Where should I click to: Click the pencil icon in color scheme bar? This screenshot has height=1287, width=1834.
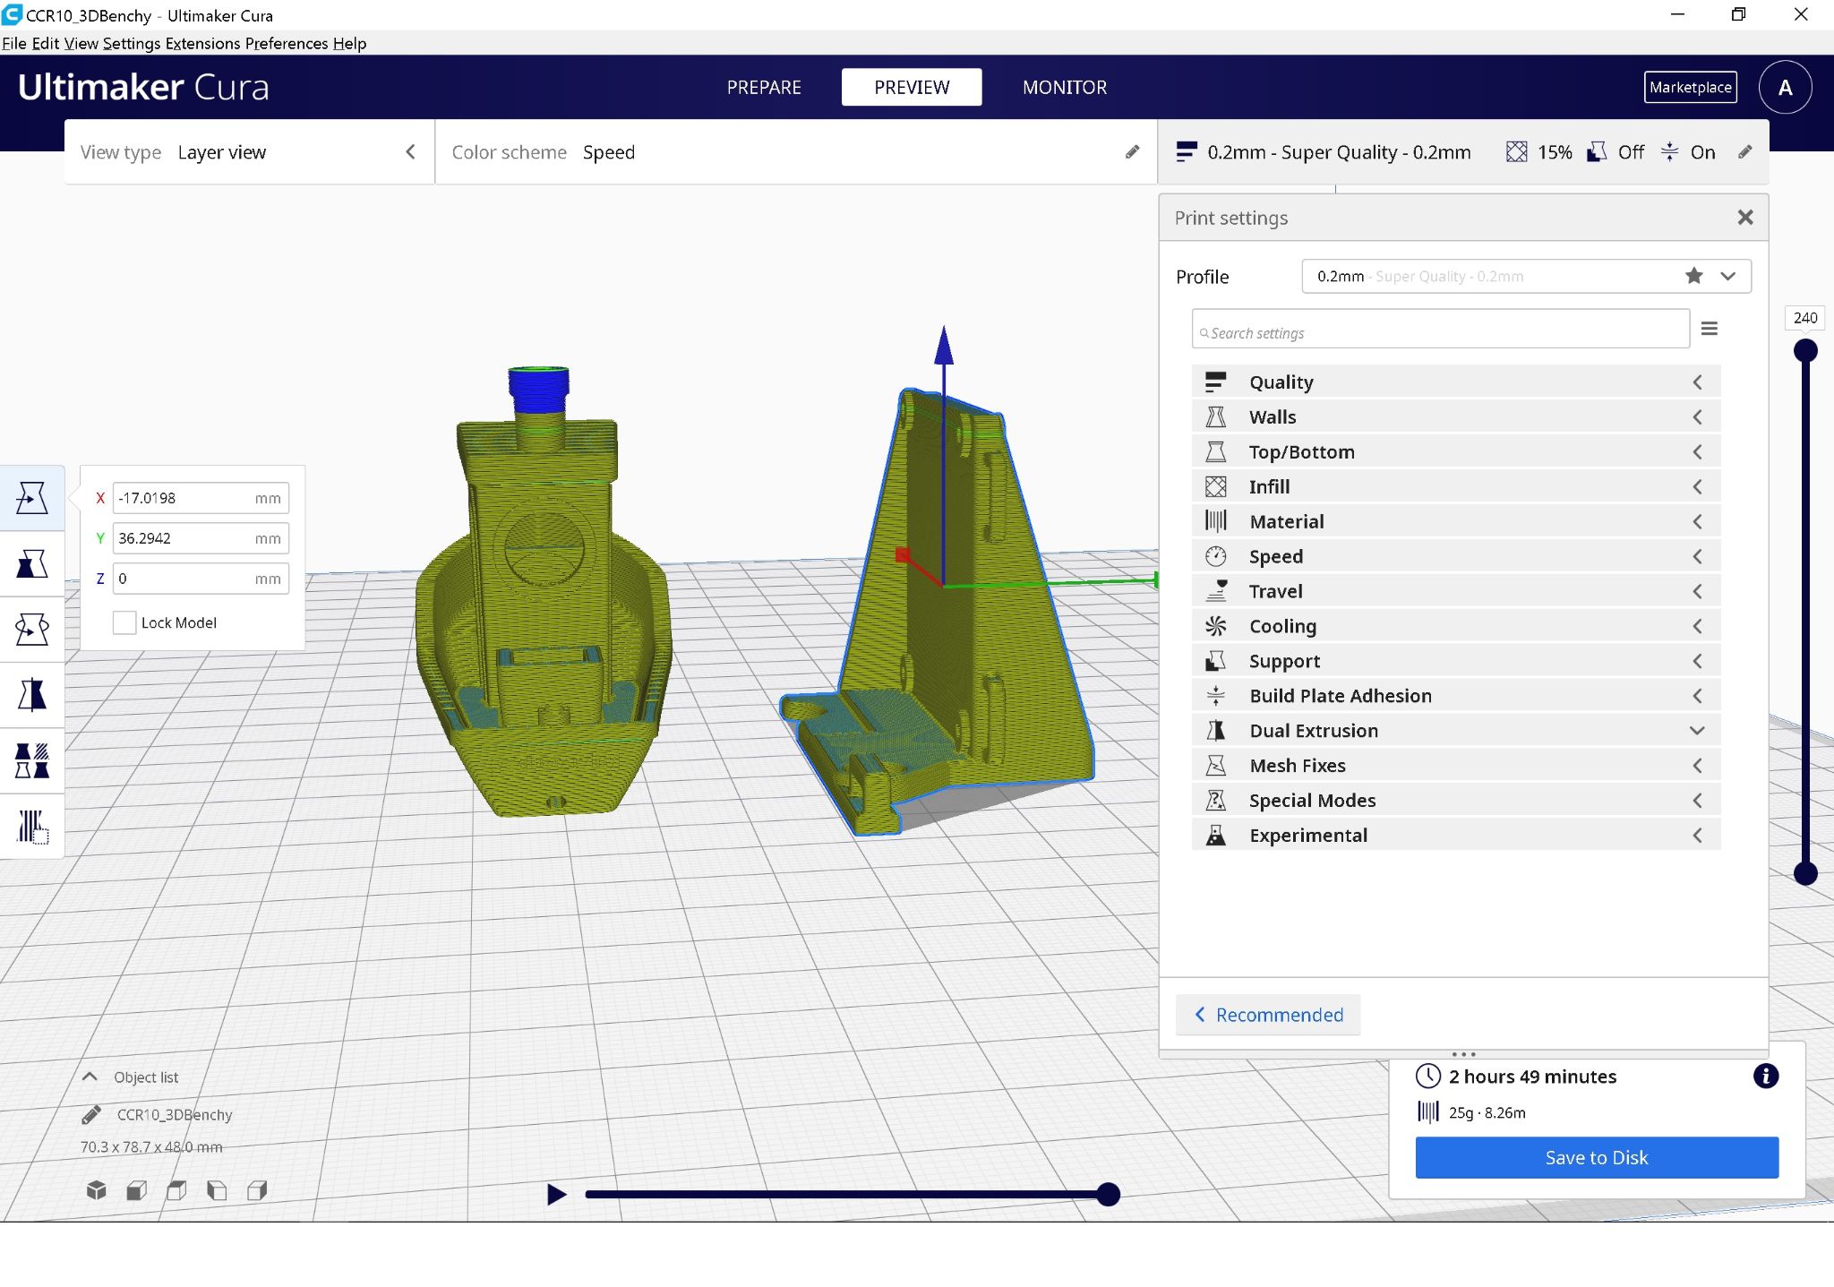[x=1132, y=152]
